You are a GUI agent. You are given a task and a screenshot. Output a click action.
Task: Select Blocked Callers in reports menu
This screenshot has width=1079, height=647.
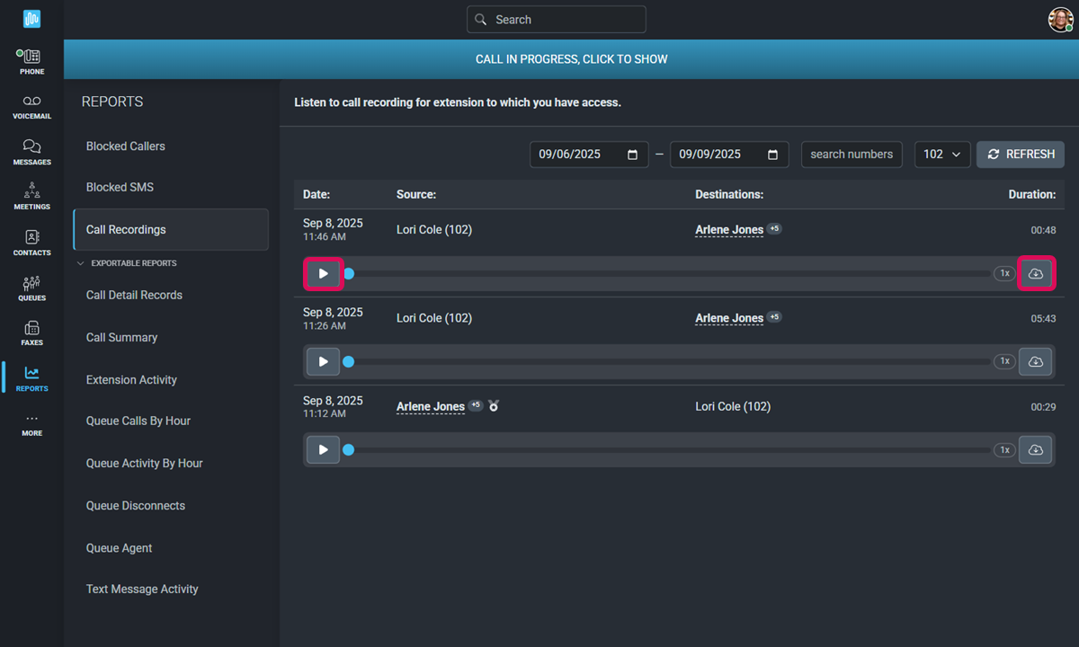pyautogui.click(x=126, y=146)
